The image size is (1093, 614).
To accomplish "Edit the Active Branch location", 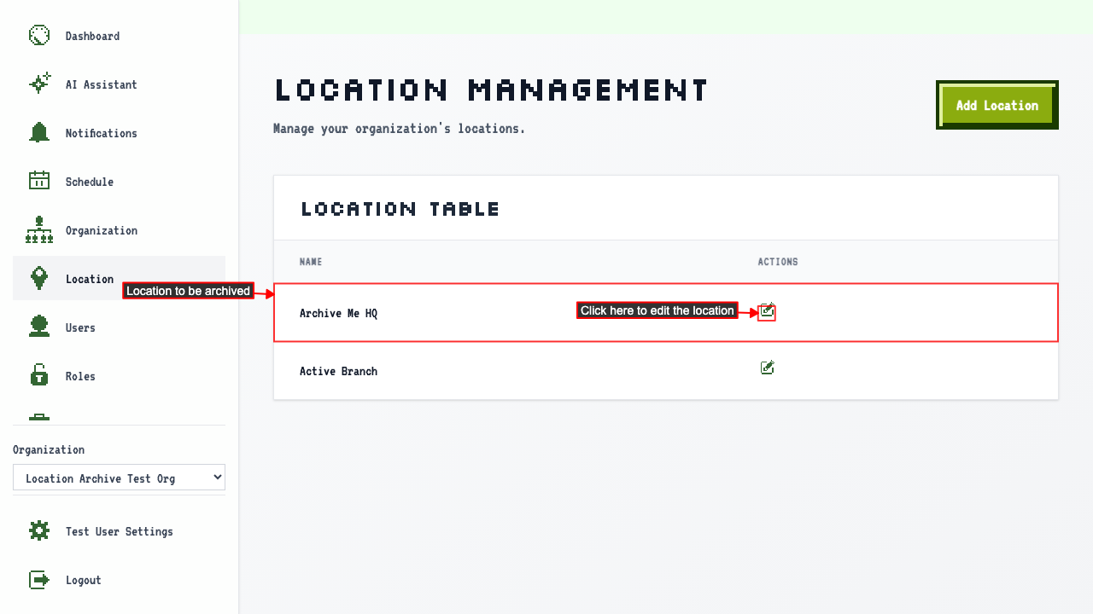I will (767, 368).
